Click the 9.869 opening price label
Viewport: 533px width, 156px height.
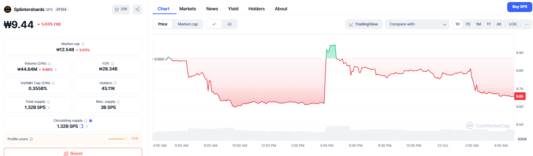click(x=159, y=59)
